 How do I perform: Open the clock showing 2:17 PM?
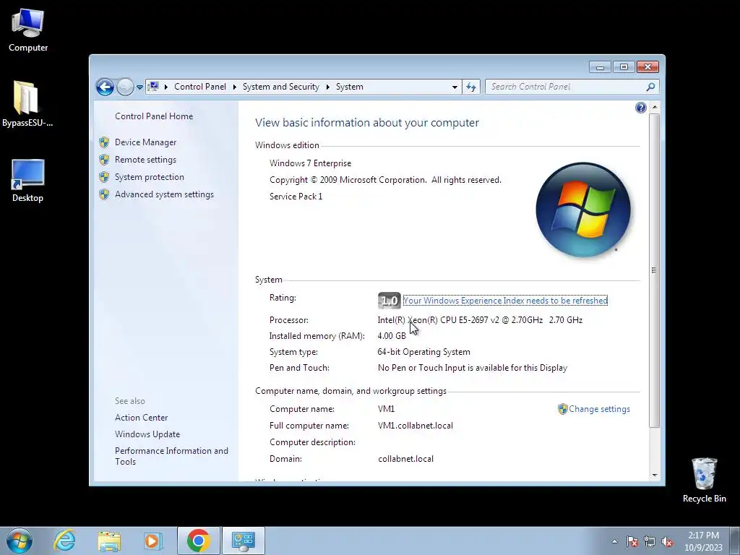pyautogui.click(x=703, y=541)
